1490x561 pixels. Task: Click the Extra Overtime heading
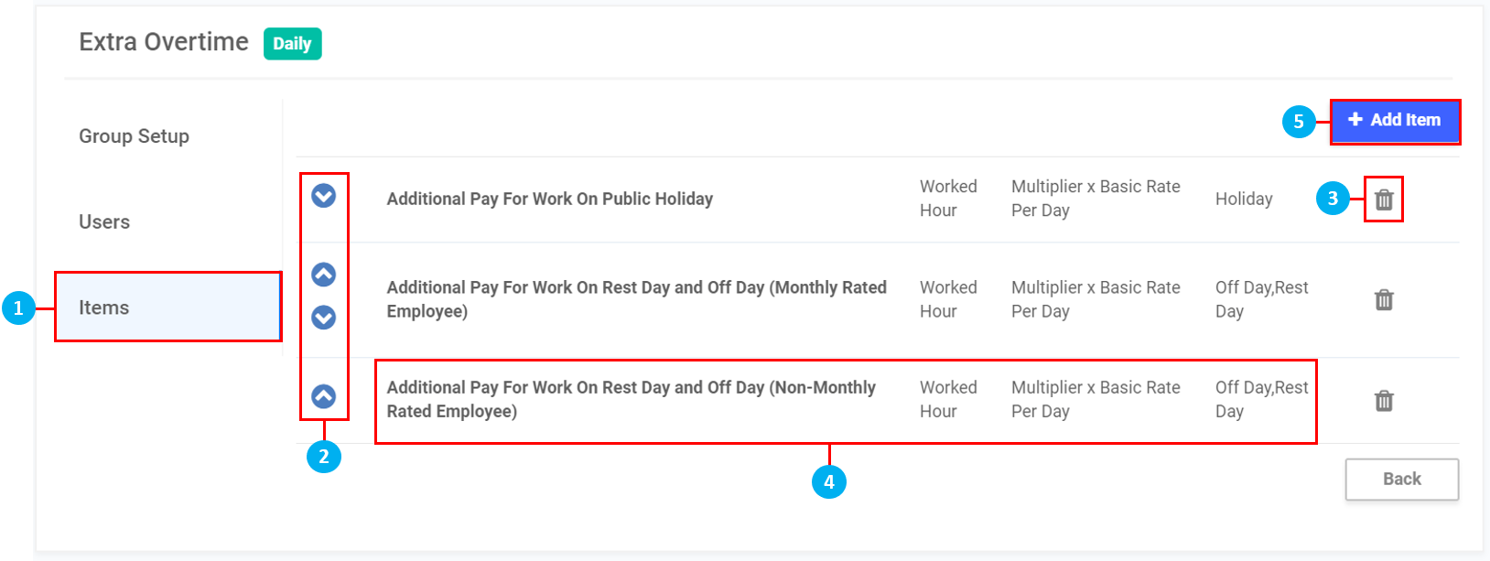[164, 42]
